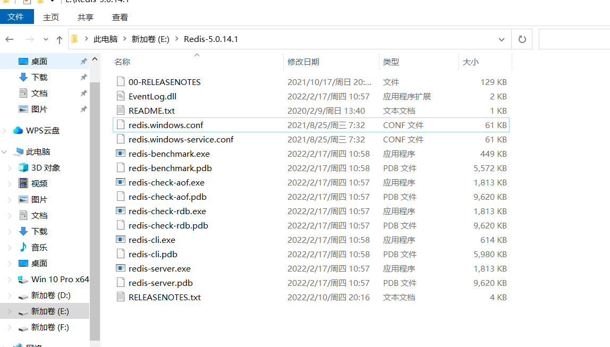This screenshot has width=610, height=347.
Task: Expand the WPS云盘 tree node
Action: pos(5,131)
